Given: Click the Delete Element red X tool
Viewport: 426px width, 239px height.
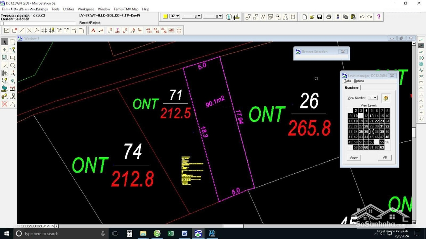Looking at the screenshot, I should pyautogui.click(x=5, y=104).
